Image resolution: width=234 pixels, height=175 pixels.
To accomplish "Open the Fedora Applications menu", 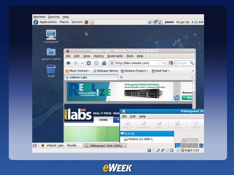I will (45, 22).
